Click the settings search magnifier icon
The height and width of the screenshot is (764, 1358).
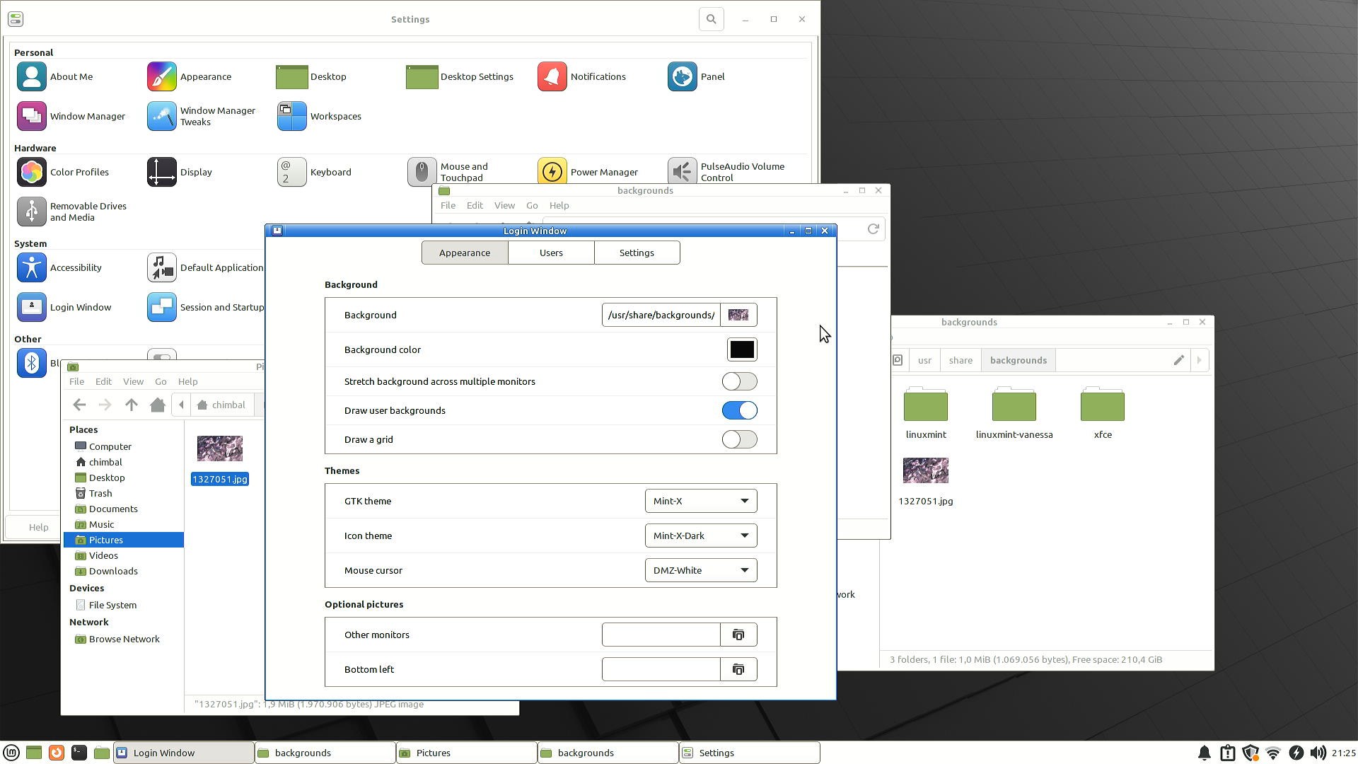click(711, 19)
